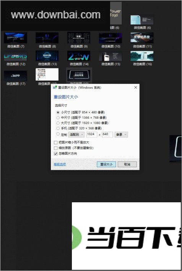The image size is (182, 271).
Task: Click the 选择尺寸 label text
Action: (x=61, y=105)
